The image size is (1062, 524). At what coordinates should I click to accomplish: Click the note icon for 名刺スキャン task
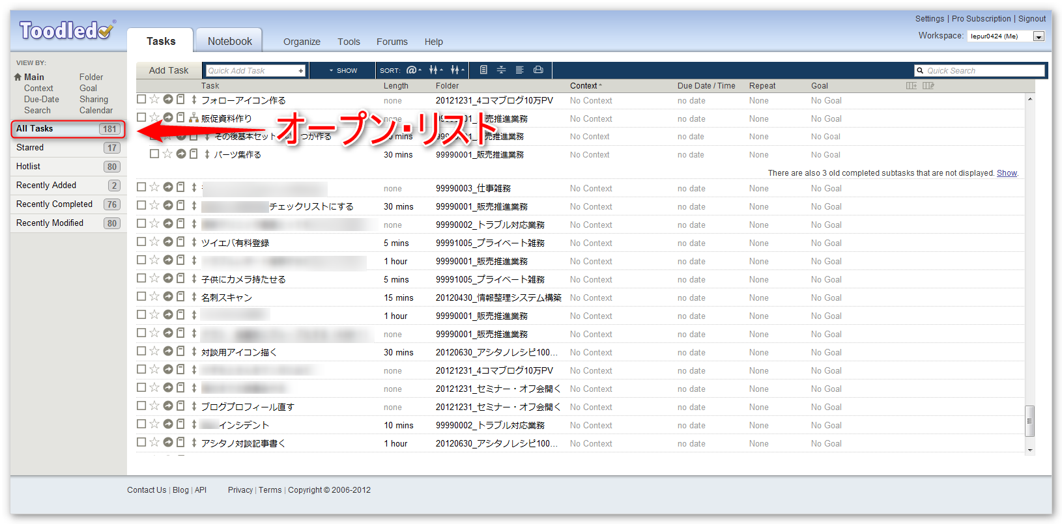point(180,297)
